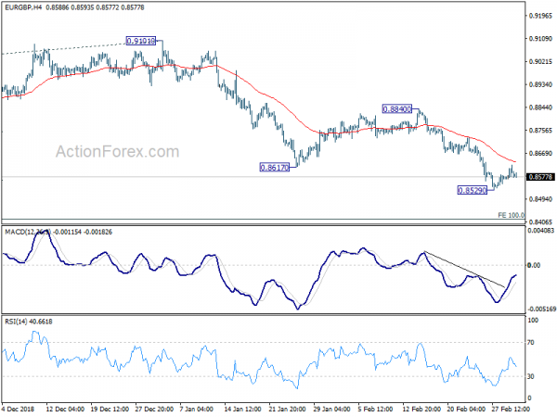The image size is (557, 417).
Task: Click the 0.91090 price axis value
Action: 540,39
